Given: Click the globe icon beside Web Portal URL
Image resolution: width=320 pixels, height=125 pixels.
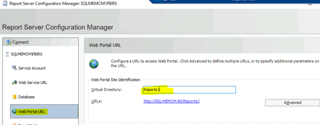Looking at the screenshot, I should [14, 112].
